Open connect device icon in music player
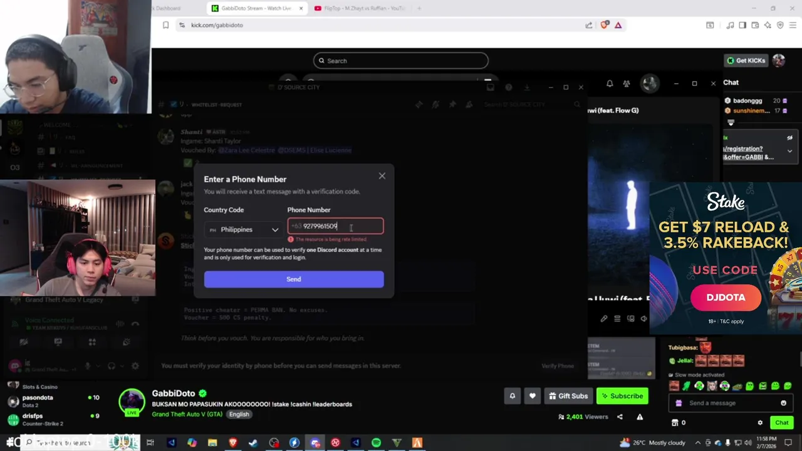The width and height of the screenshot is (802, 451). point(630,319)
